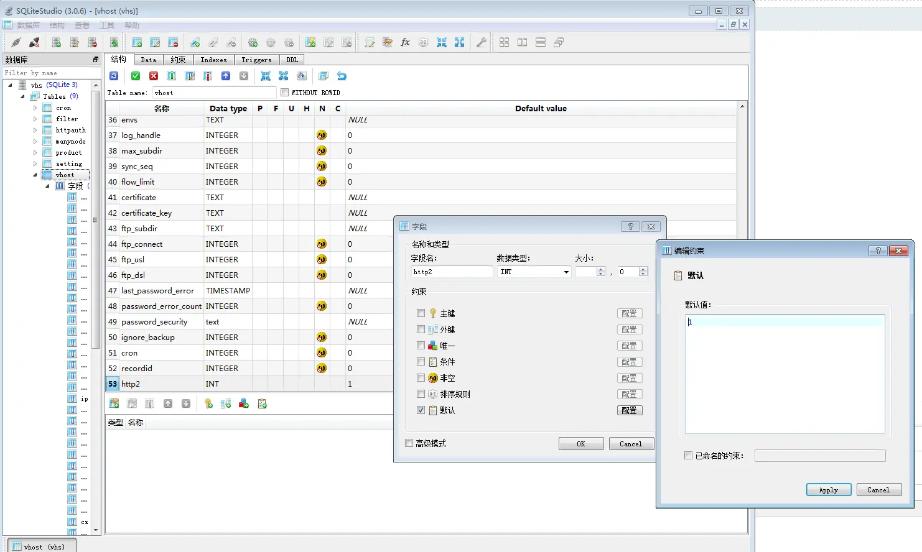922x552 pixels.
Task: Click Cancel in the 编辑约束 dialog
Action: click(x=878, y=490)
